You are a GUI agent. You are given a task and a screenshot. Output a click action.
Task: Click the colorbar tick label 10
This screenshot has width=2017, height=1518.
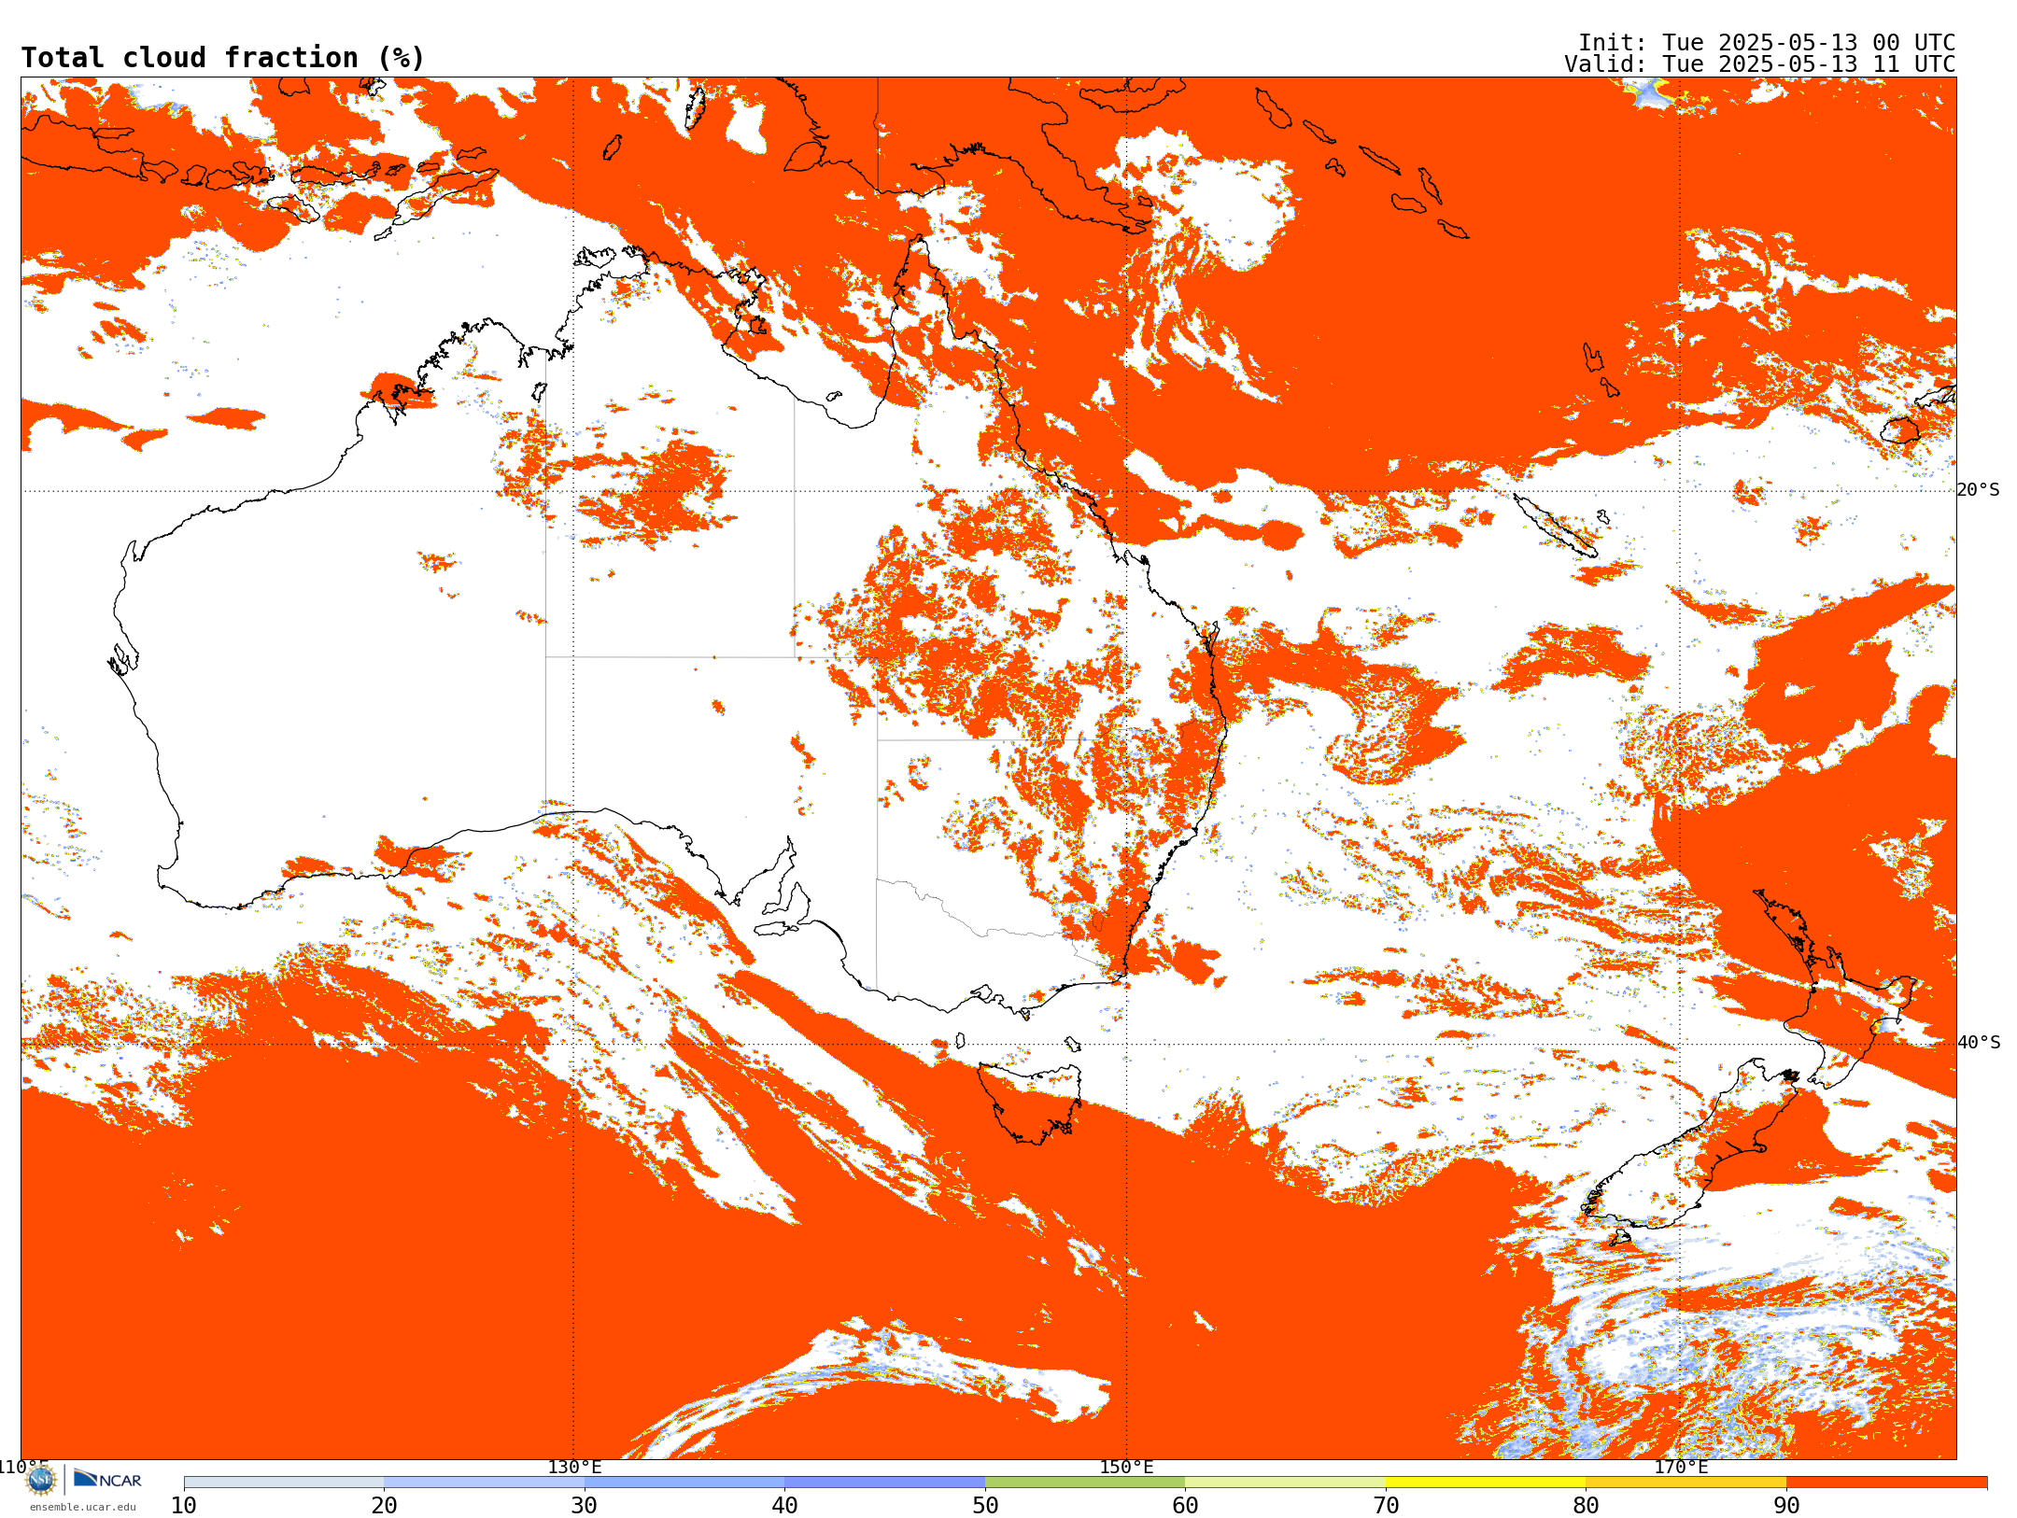pyautogui.click(x=184, y=1506)
